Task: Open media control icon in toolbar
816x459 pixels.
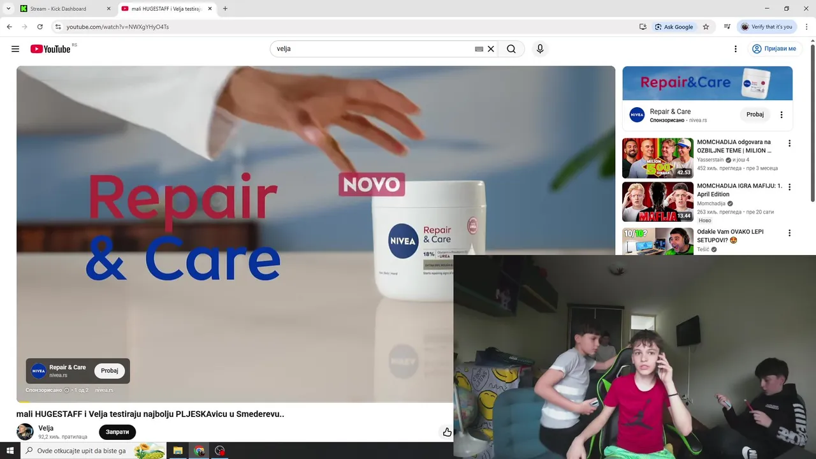Action: 727,27
